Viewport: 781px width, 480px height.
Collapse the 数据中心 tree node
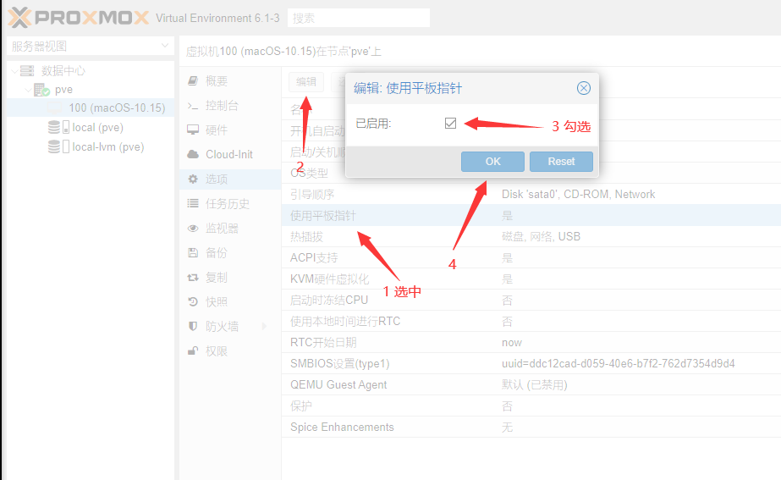click(x=14, y=71)
